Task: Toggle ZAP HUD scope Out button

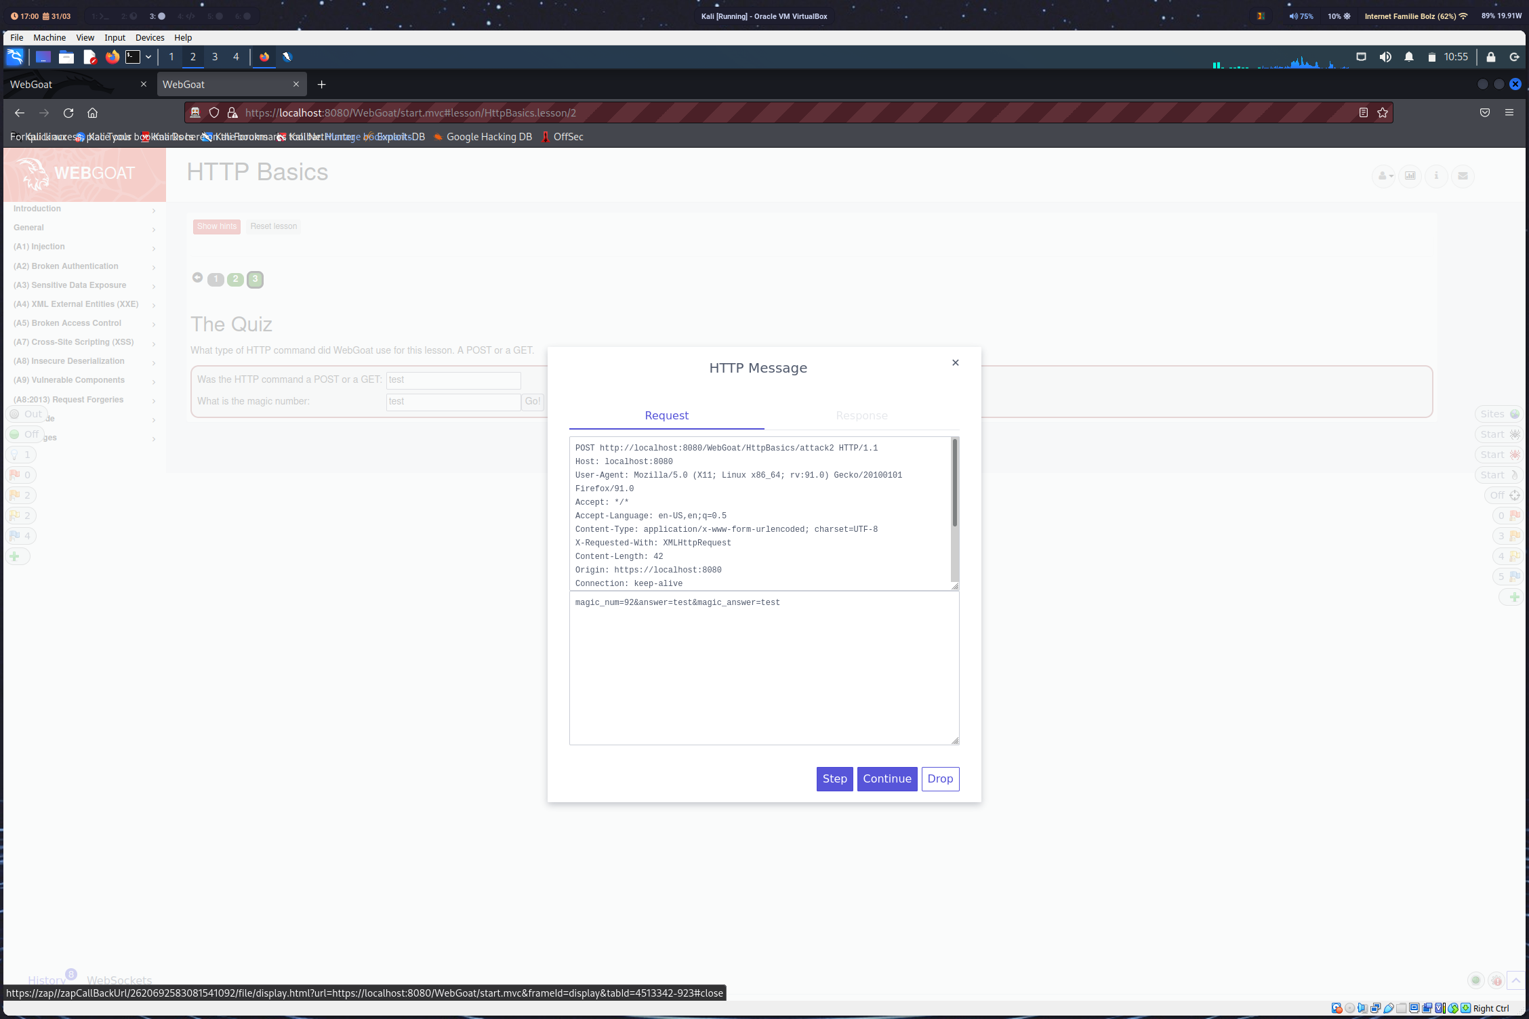Action: pyautogui.click(x=26, y=414)
